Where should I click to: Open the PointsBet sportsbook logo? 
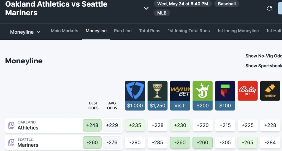tap(225, 91)
